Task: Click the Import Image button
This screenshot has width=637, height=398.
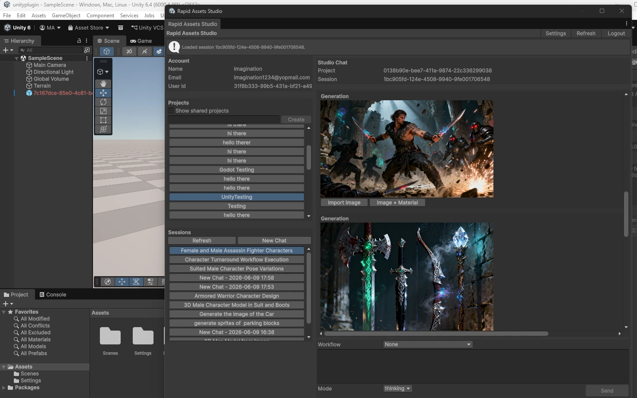Action: (x=344, y=203)
